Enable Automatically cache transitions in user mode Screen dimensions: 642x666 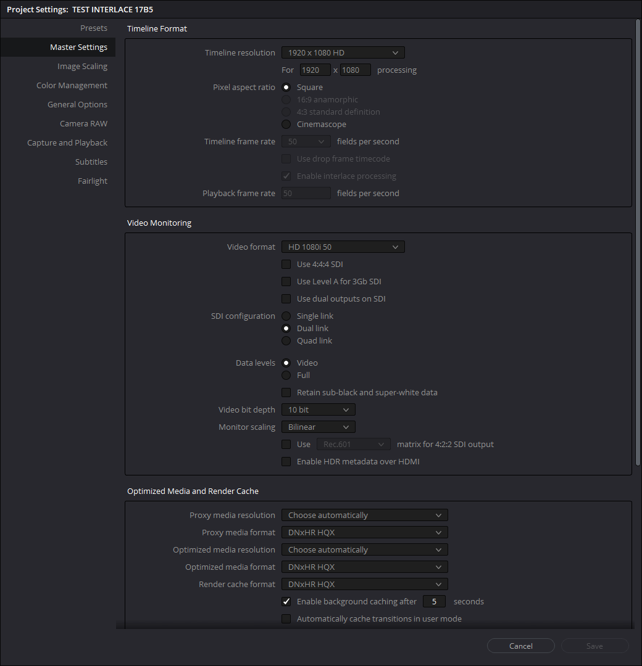[286, 619]
